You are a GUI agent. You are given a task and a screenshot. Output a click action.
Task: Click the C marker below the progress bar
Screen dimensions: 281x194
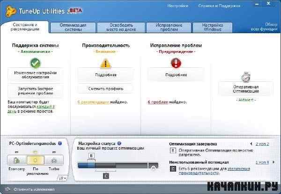click(x=106, y=176)
